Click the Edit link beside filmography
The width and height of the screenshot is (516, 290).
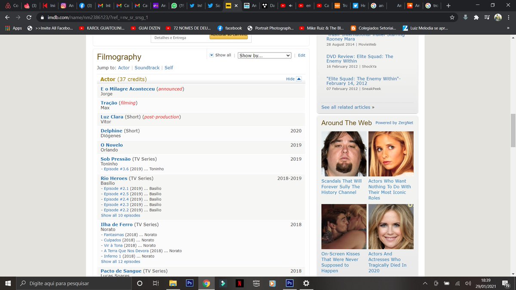302,55
